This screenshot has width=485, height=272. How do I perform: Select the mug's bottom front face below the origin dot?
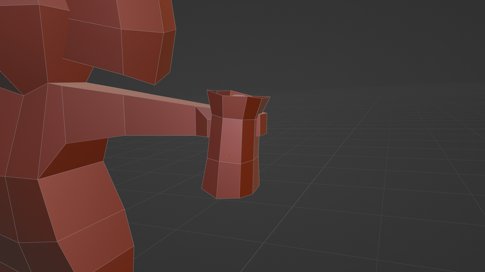click(x=229, y=180)
